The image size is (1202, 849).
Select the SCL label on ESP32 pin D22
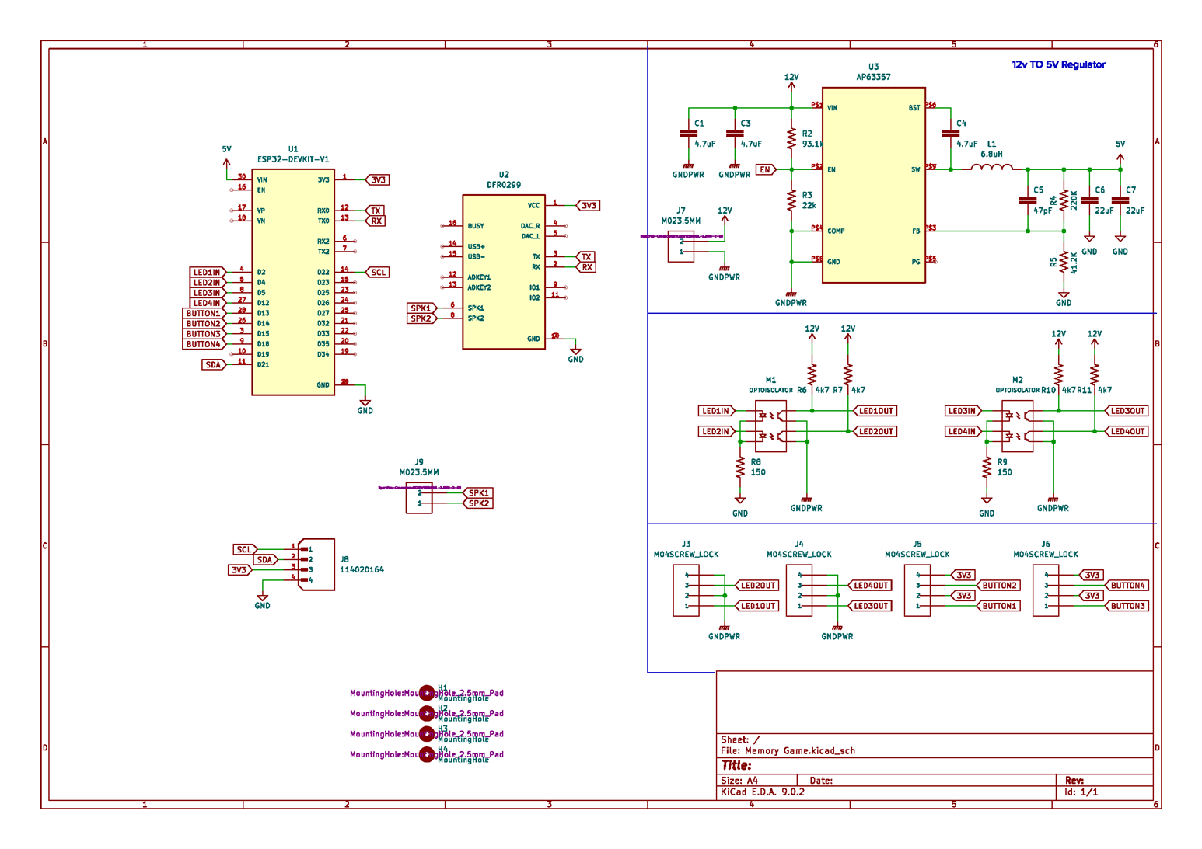click(x=378, y=273)
